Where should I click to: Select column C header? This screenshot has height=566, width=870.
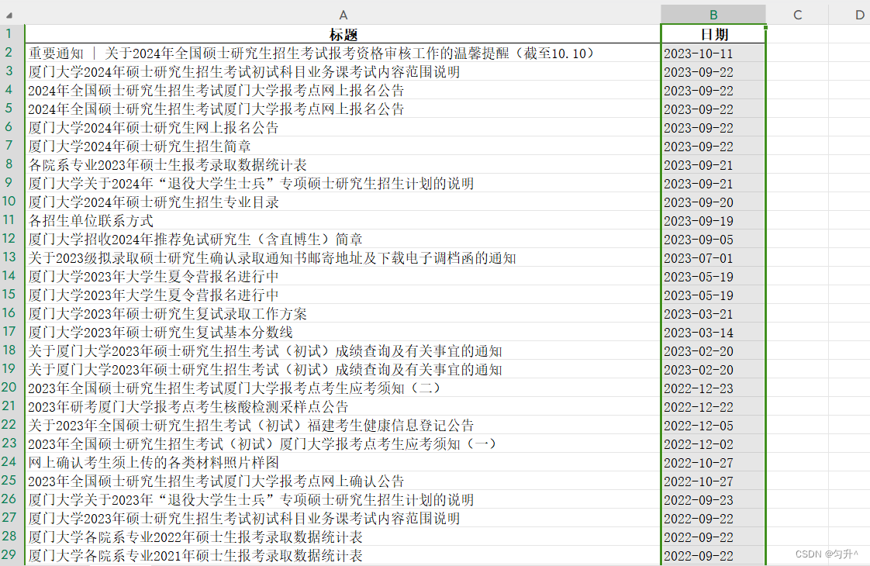coord(797,15)
